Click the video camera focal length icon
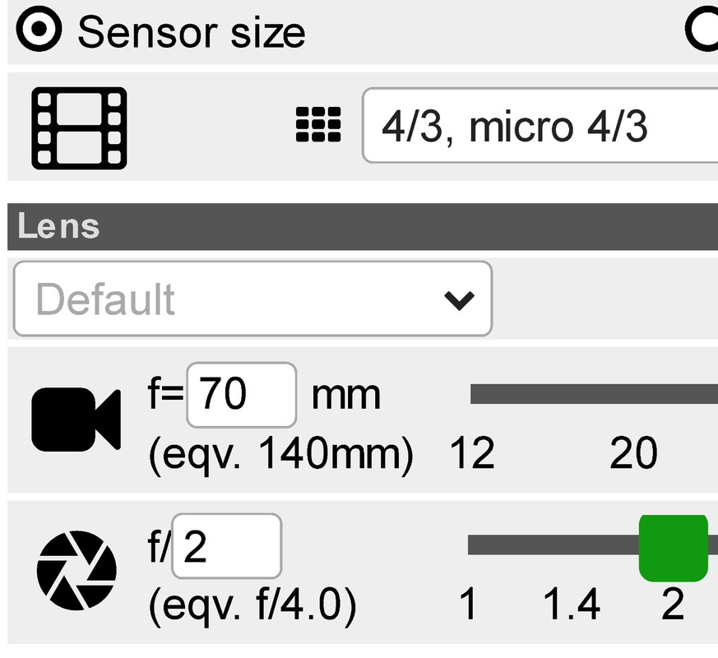 tap(76, 419)
